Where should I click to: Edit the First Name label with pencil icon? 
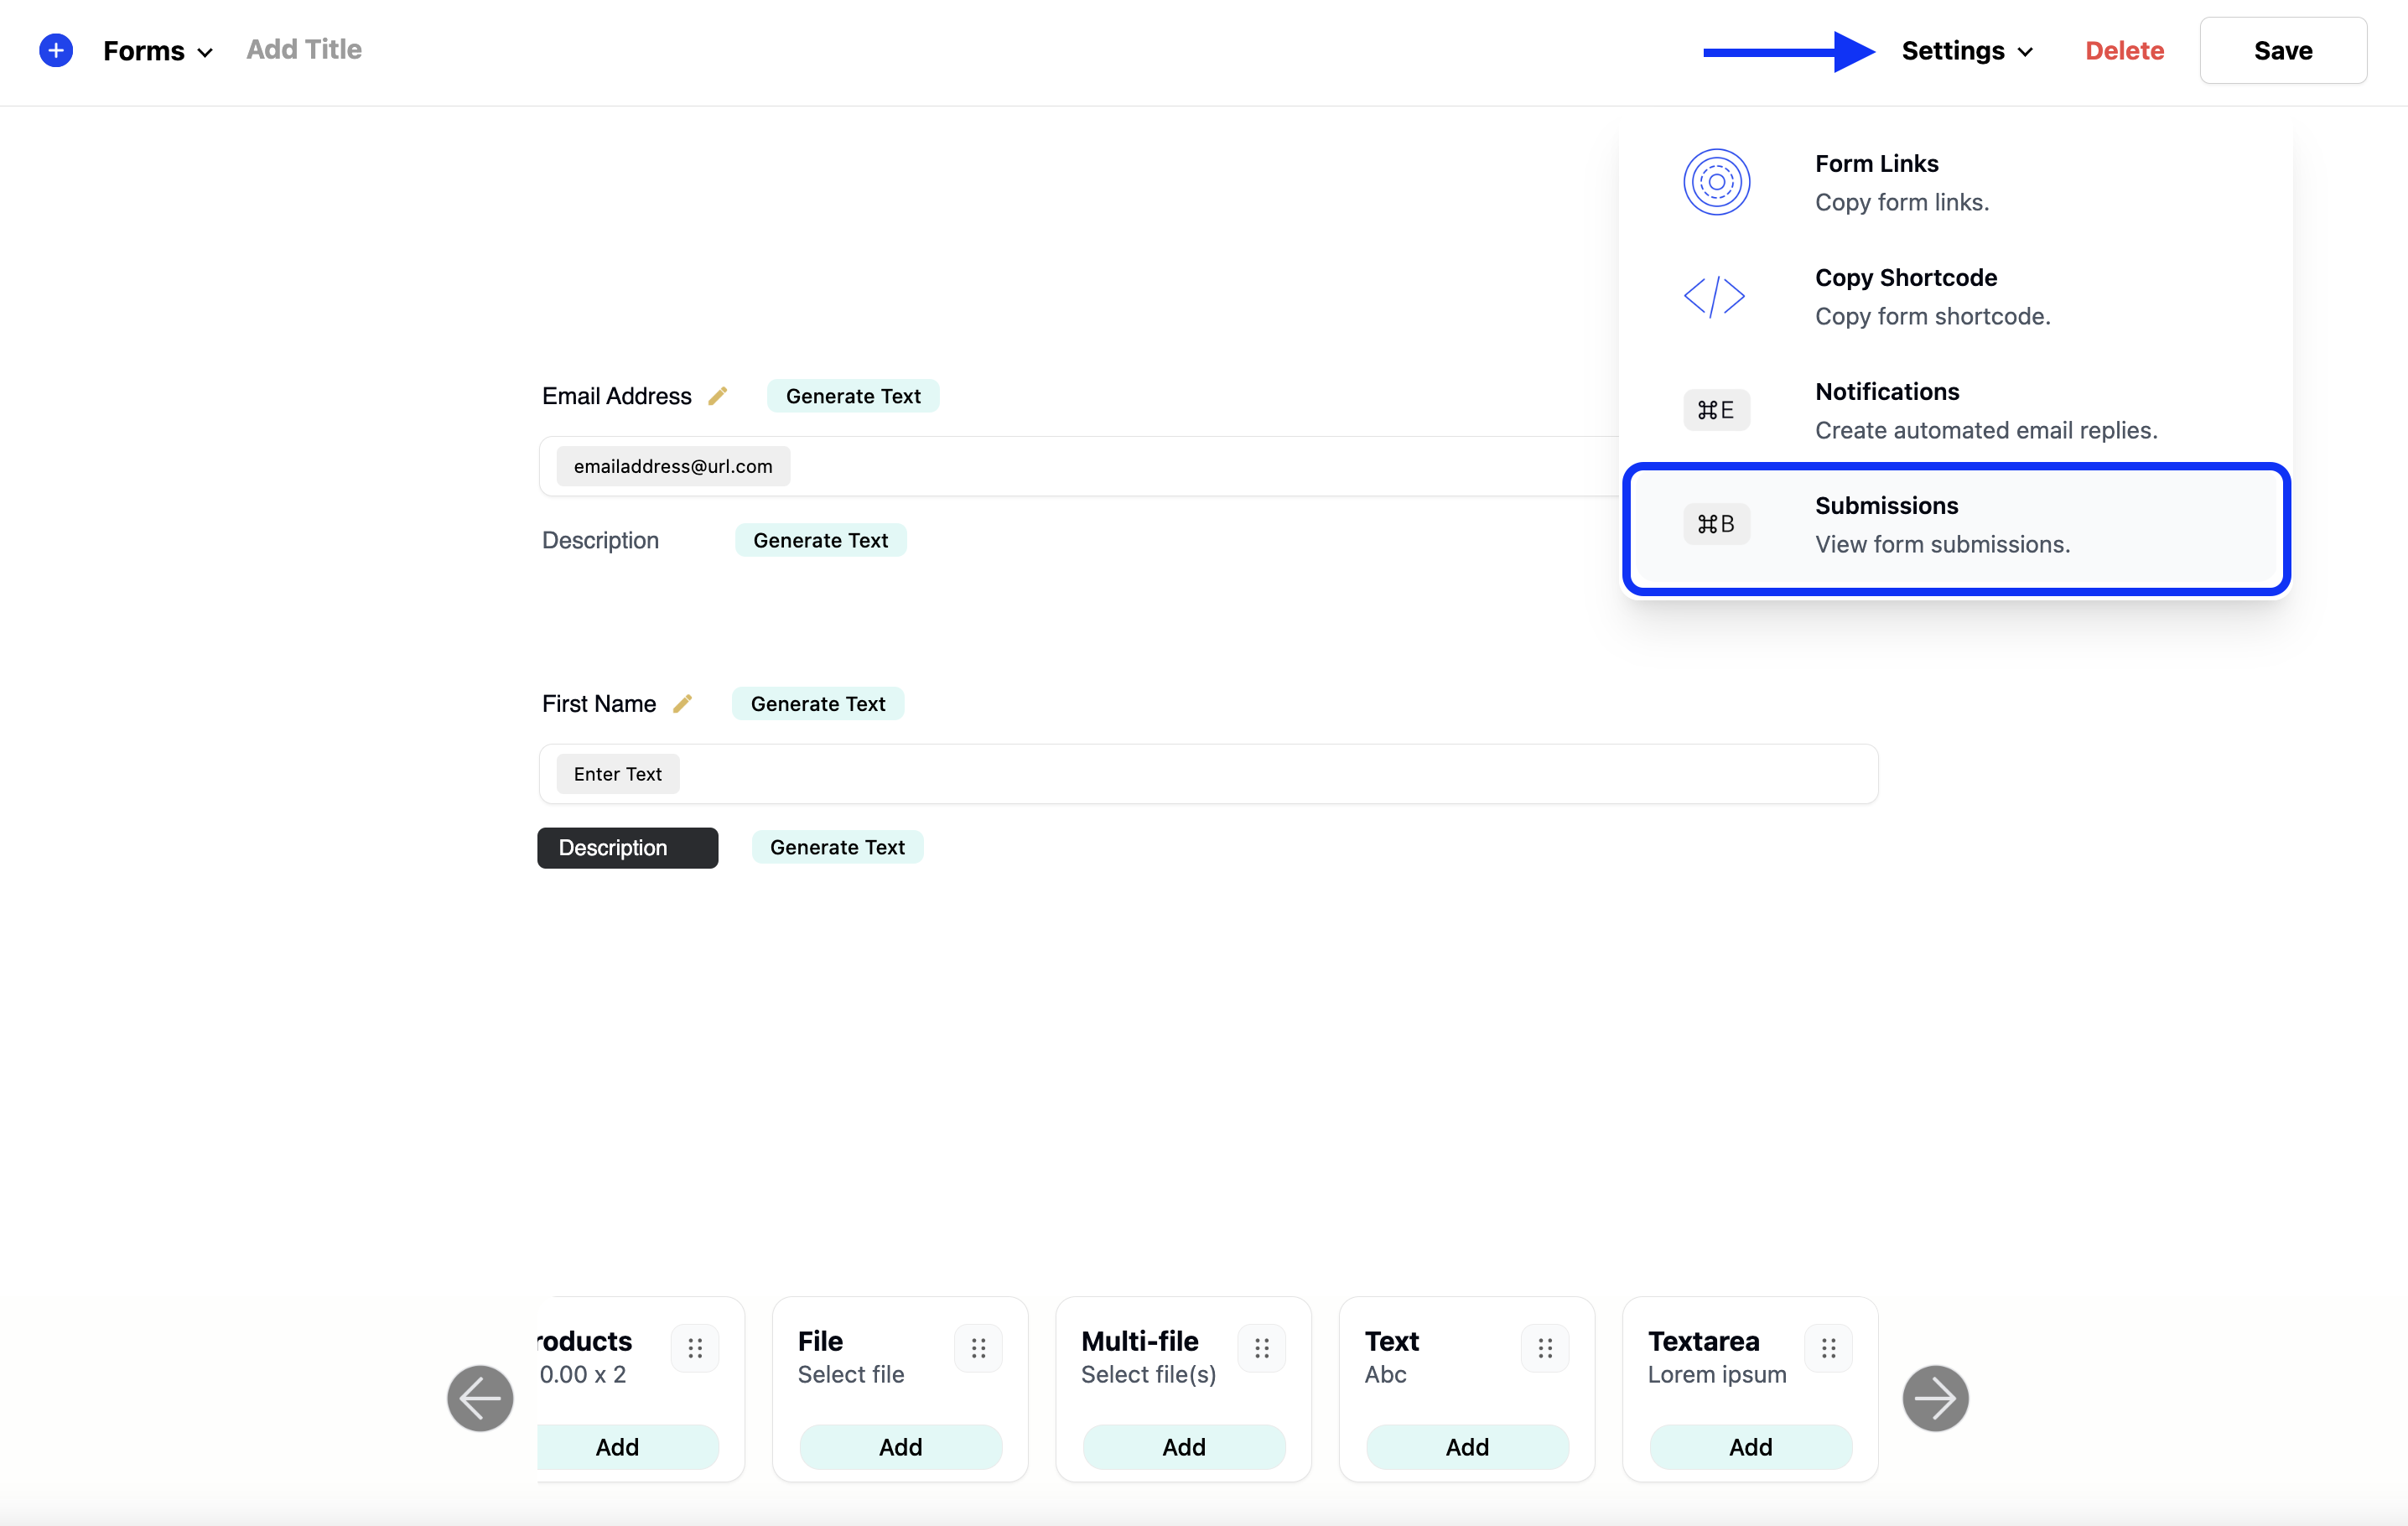(x=682, y=704)
